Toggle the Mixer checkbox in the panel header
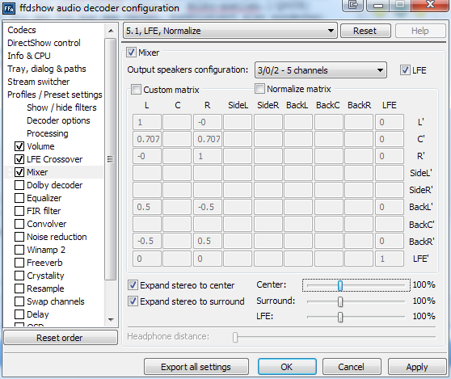451x379 pixels. point(131,53)
